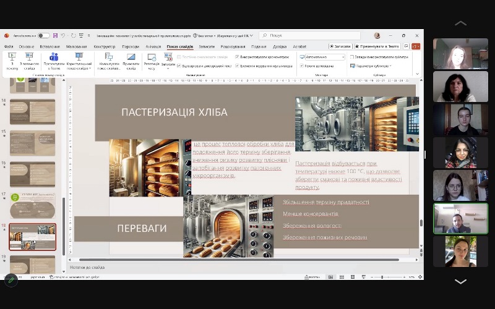The width and height of the screenshot is (495, 309).
Task: Click the annotation pen icon bottom-left
Action: click(11, 280)
